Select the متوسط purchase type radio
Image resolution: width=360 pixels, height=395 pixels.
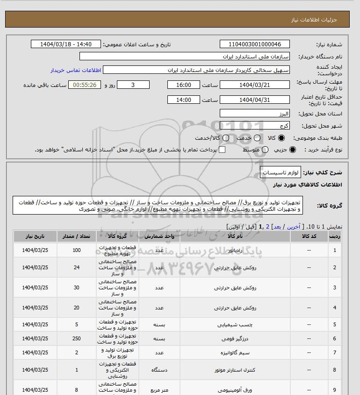[265, 150]
